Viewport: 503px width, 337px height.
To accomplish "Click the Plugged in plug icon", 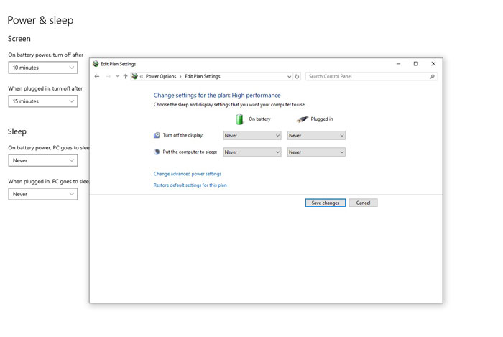I will [302, 119].
